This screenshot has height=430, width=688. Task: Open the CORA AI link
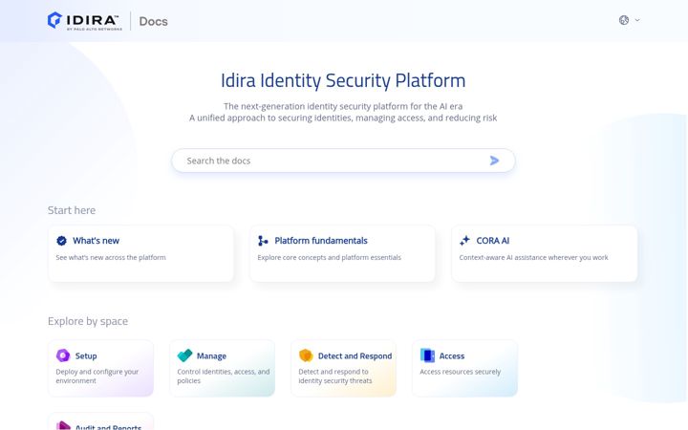coord(493,241)
